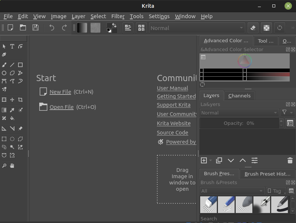Viewport: 296px width, 223px height.
Task: Toggle preserve alpha checkerboard button
Action: click(x=266, y=28)
